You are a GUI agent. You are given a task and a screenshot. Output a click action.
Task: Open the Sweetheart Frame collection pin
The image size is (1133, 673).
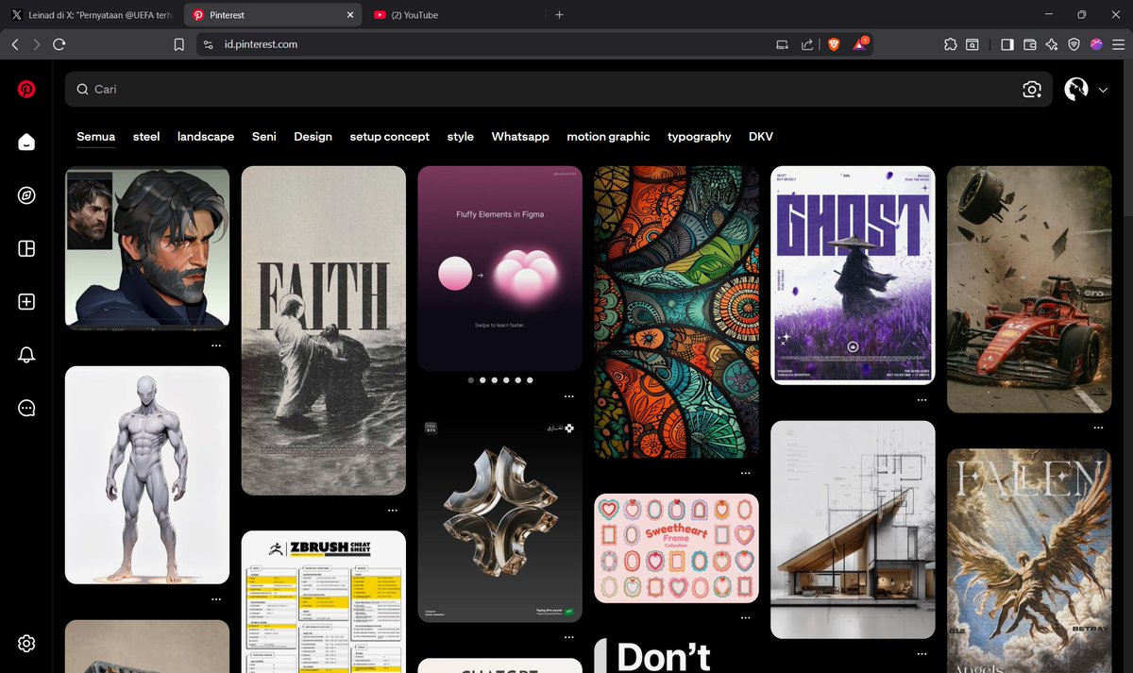click(676, 548)
